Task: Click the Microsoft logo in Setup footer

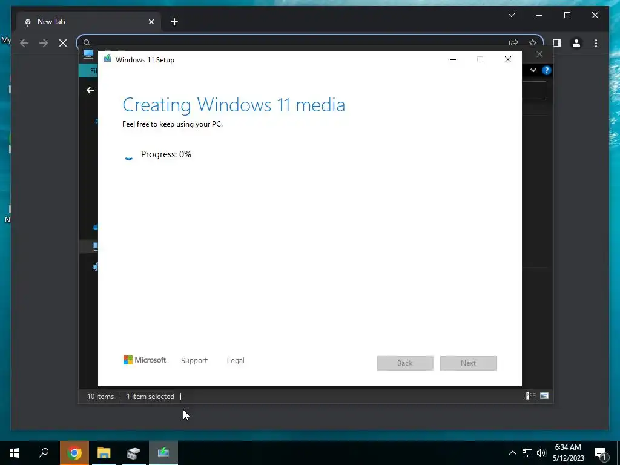Action: pos(145,360)
